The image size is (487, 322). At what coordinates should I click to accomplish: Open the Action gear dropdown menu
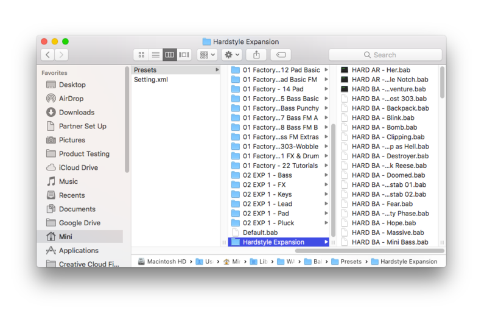[232, 55]
